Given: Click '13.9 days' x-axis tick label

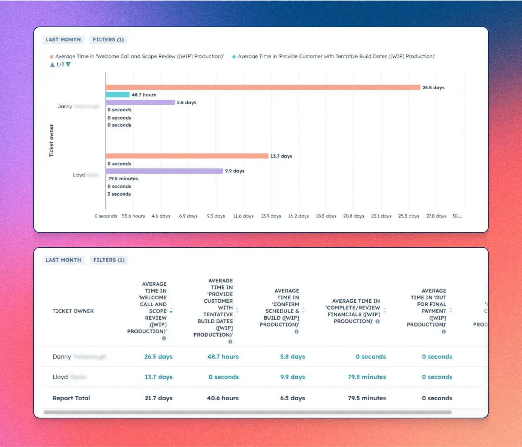Looking at the screenshot, I should click(x=271, y=216).
